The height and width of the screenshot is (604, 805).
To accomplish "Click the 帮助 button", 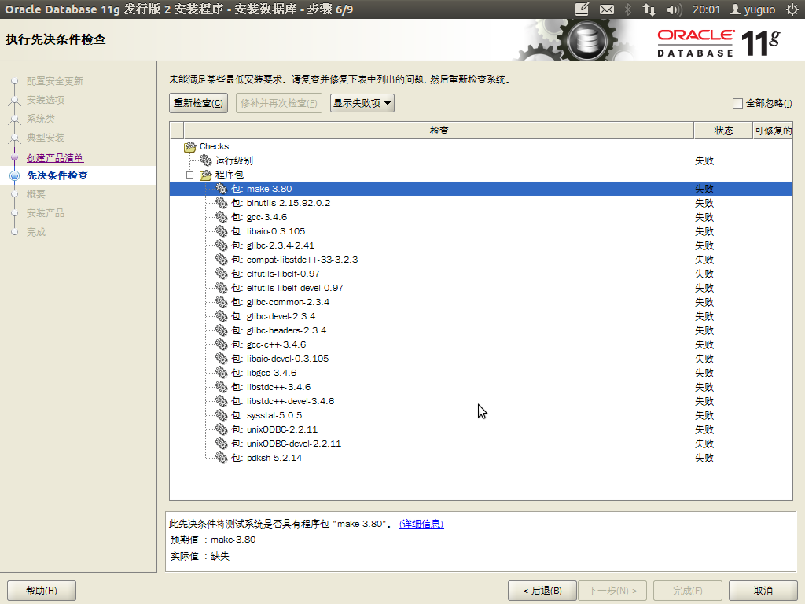I will pyautogui.click(x=42, y=591).
